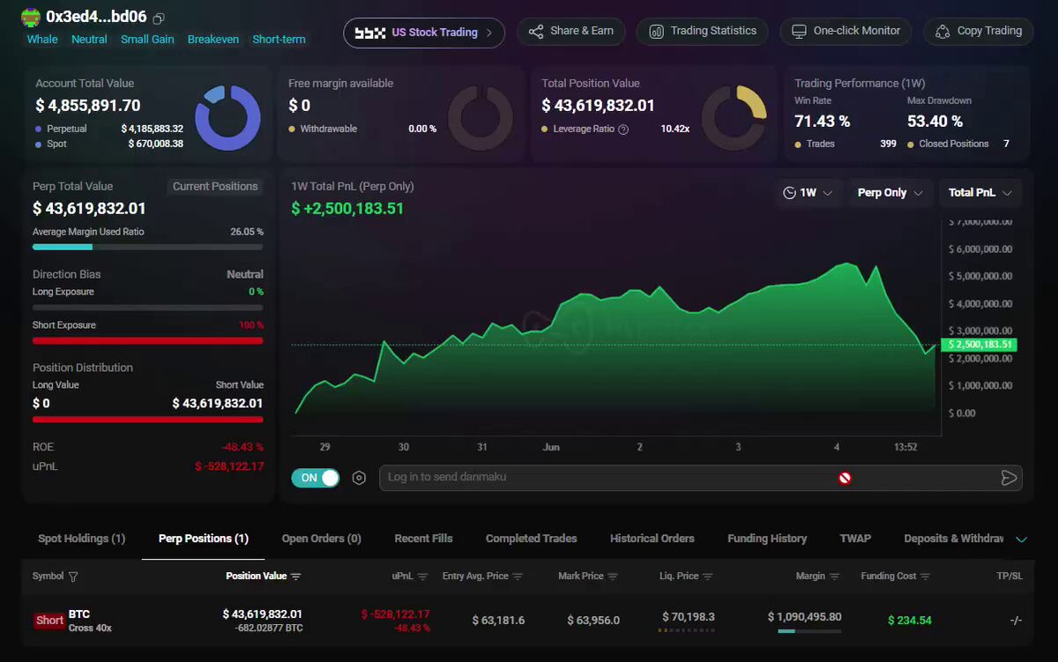The width and height of the screenshot is (1058, 662).
Task: Switch to Recent Fills tab
Action: tap(424, 539)
